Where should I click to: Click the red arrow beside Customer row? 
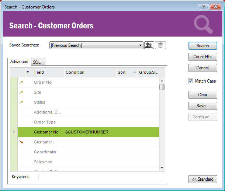[21, 142]
